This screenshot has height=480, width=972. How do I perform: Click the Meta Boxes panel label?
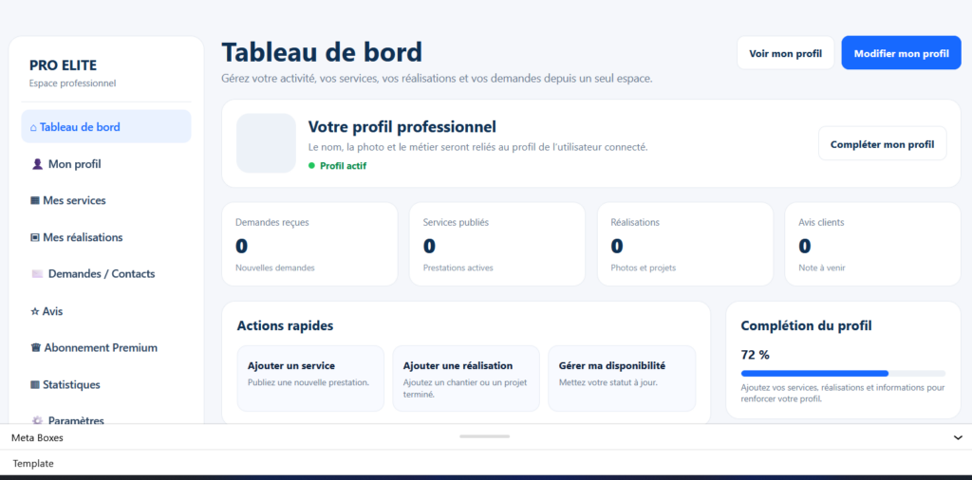tap(37, 438)
